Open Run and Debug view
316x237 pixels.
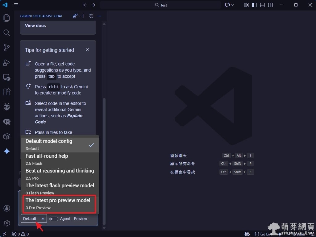[x=6, y=62]
